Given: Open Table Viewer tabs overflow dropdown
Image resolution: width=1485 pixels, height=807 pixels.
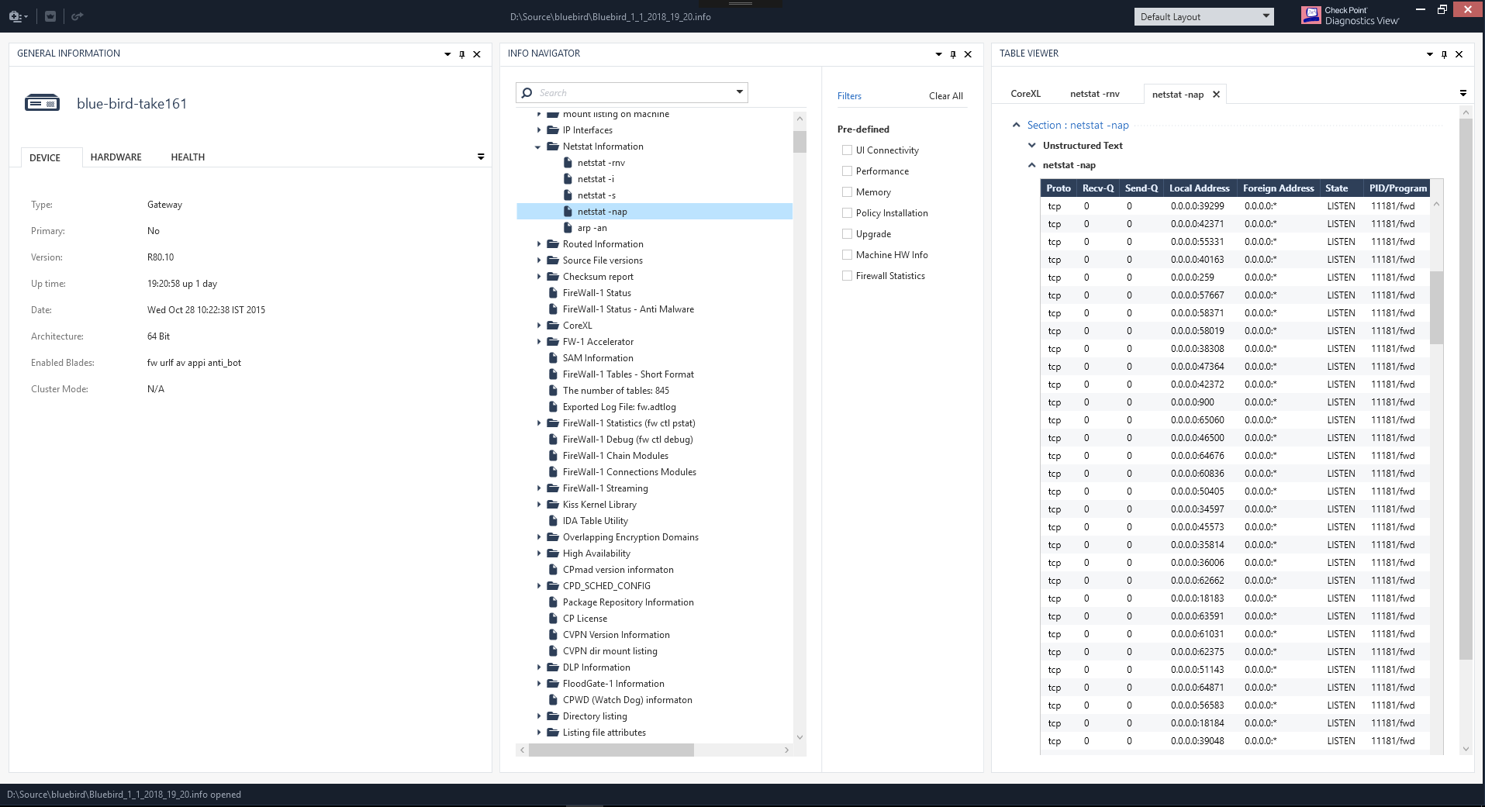Looking at the screenshot, I should tap(1463, 93).
